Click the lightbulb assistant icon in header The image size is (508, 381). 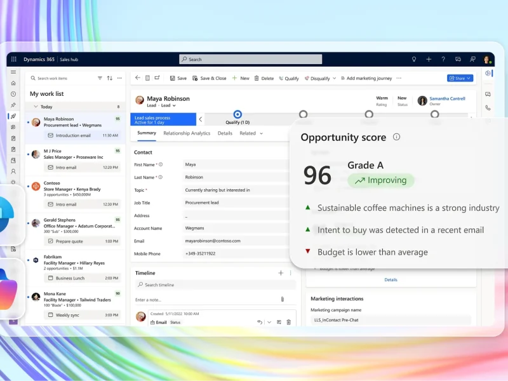[x=414, y=59]
